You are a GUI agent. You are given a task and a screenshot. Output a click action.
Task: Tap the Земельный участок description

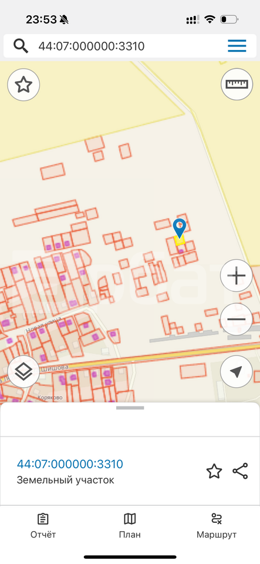[x=65, y=480]
